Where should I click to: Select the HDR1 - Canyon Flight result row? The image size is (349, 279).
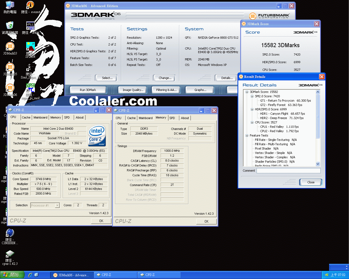click(282, 114)
